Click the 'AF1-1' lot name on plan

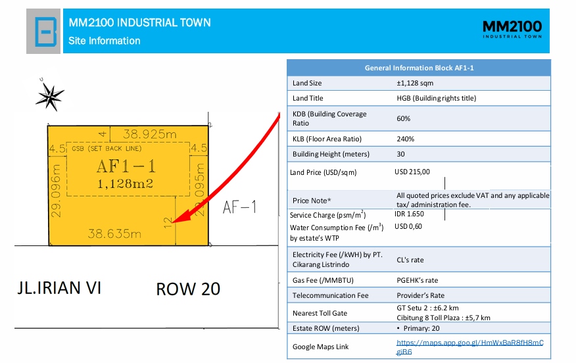point(126,167)
